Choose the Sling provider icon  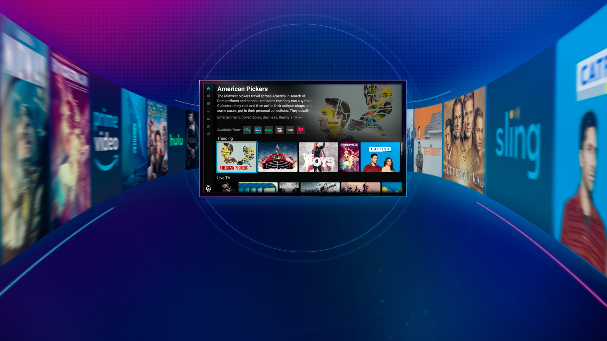coord(247,130)
